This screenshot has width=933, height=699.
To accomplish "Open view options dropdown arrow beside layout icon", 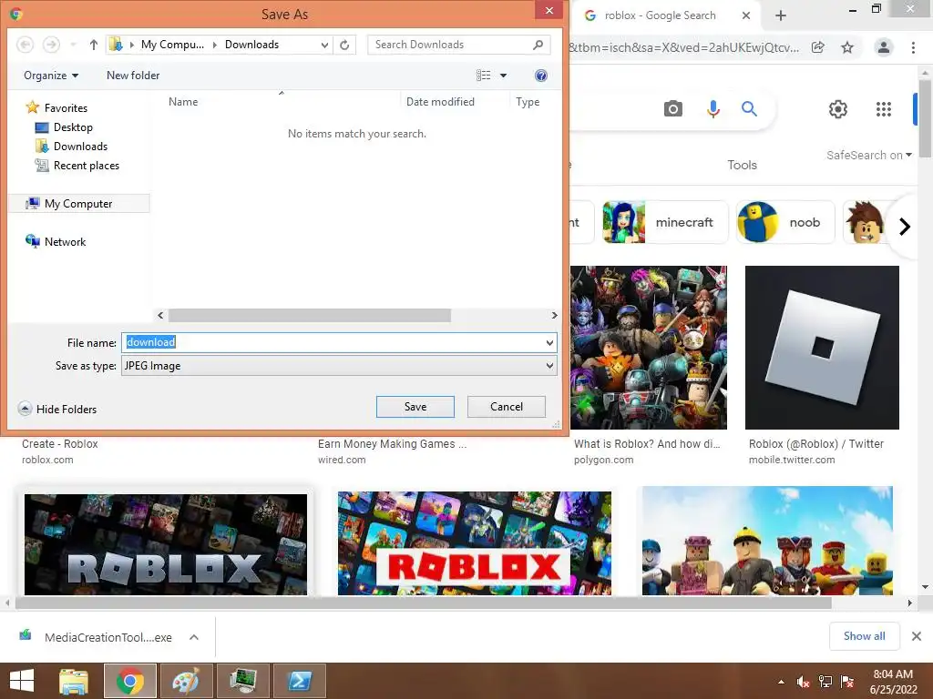I will (503, 76).
